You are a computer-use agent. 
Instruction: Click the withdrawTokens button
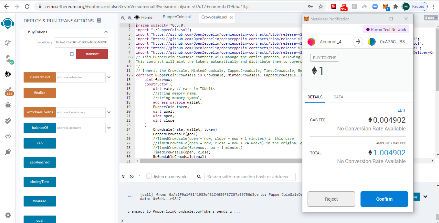(x=40, y=112)
